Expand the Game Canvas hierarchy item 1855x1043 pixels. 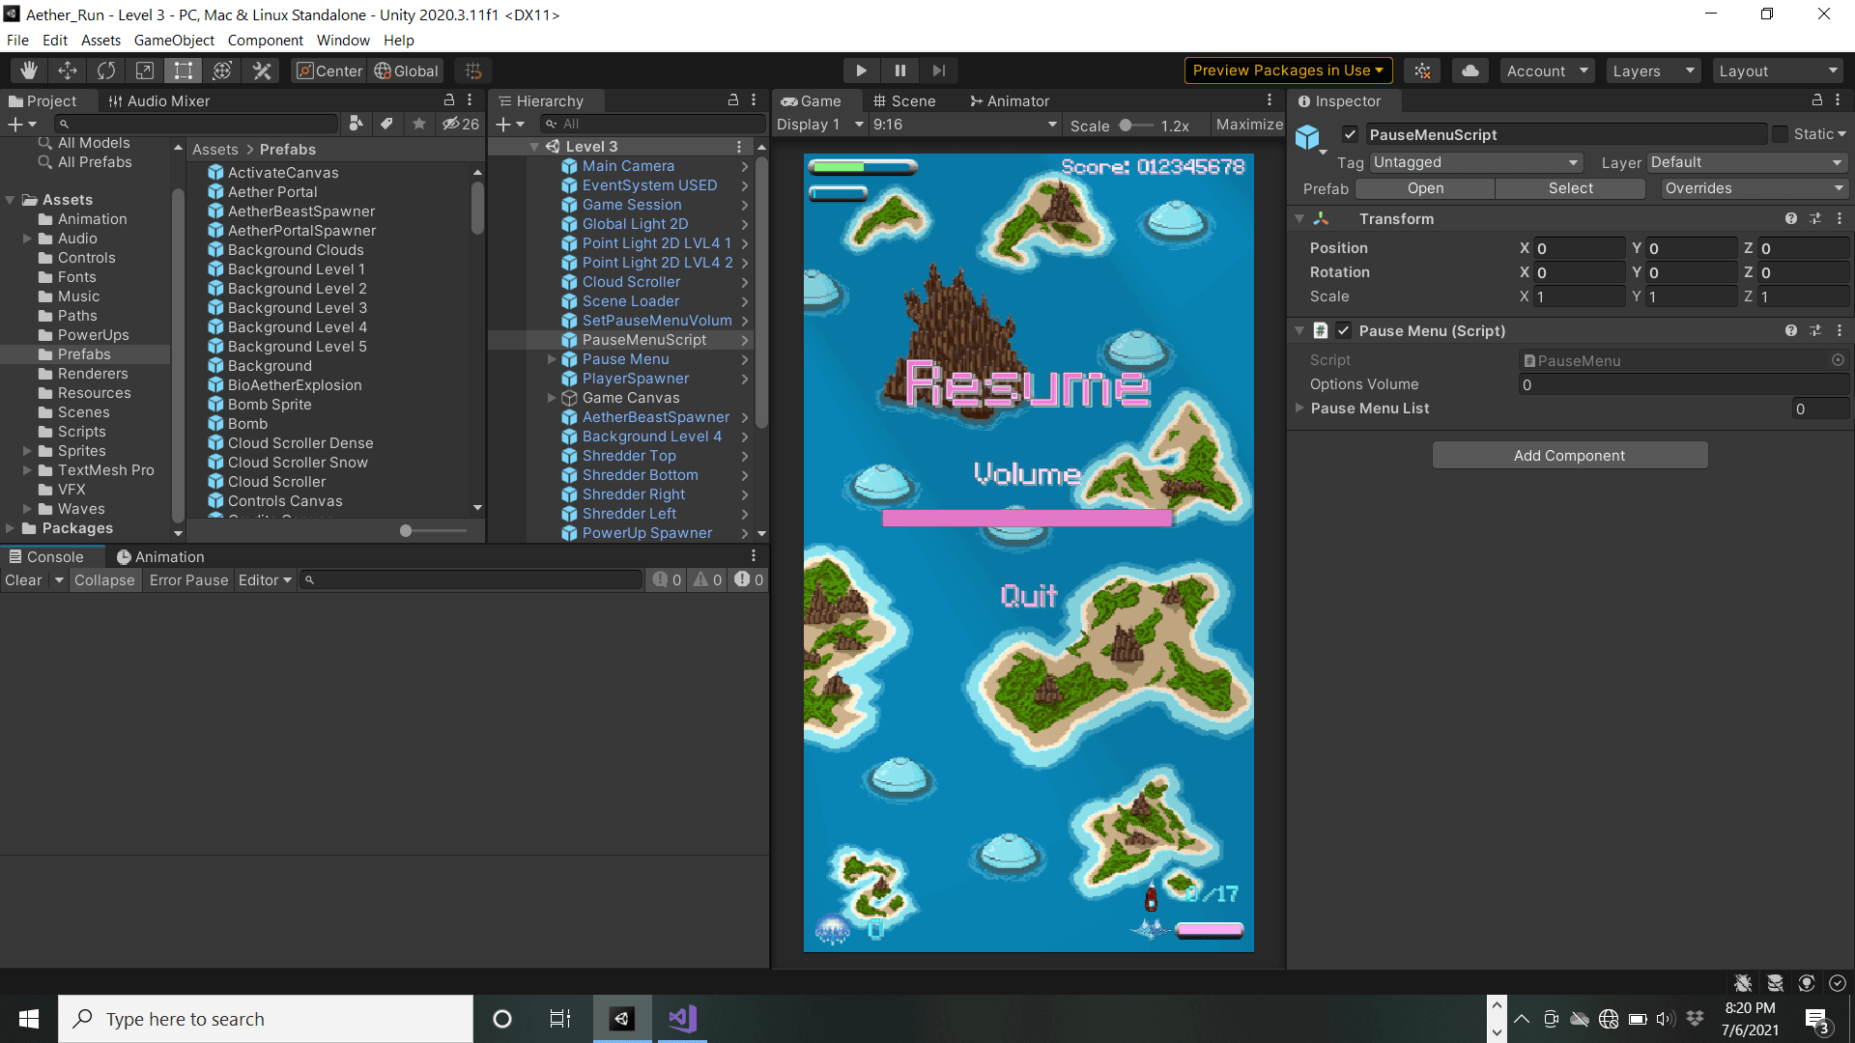click(552, 398)
